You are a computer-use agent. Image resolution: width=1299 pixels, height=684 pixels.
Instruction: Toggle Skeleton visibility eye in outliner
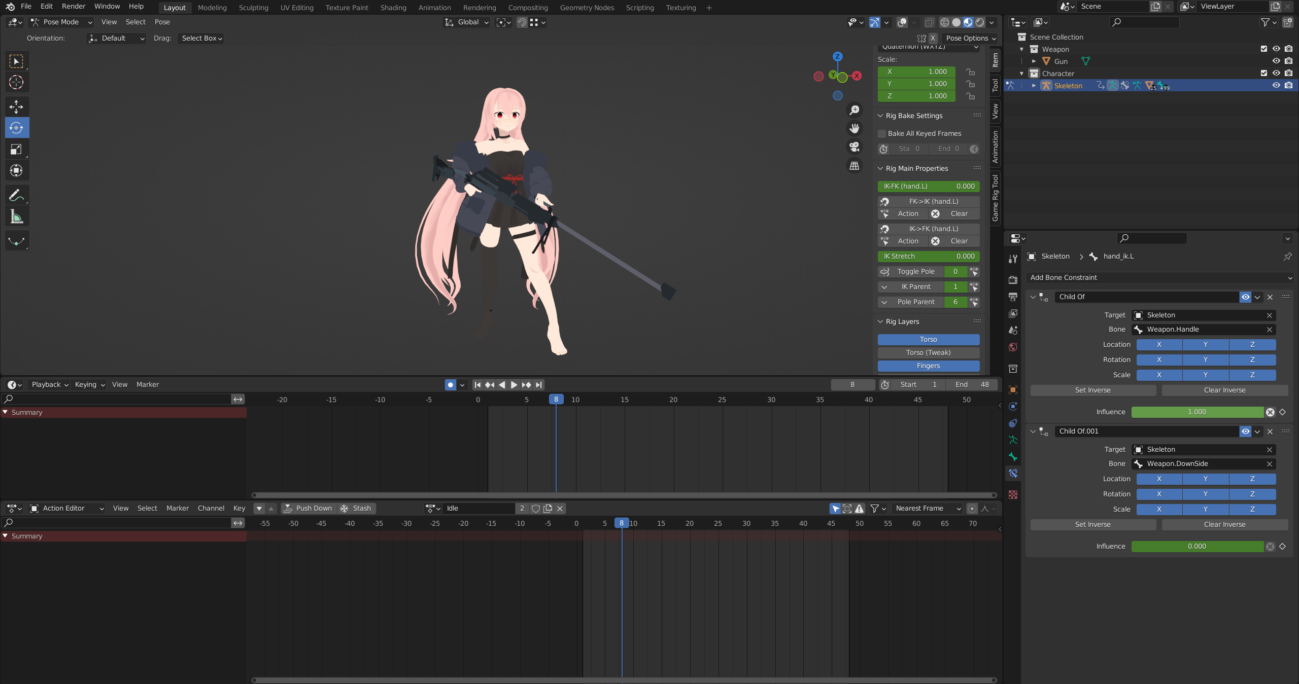coord(1276,86)
